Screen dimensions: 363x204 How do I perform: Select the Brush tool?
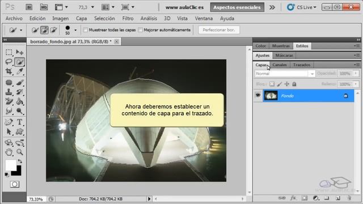tap(20, 82)
